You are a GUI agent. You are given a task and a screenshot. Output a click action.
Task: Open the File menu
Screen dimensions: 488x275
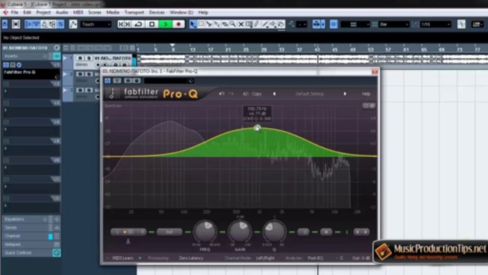coord(14,12)
